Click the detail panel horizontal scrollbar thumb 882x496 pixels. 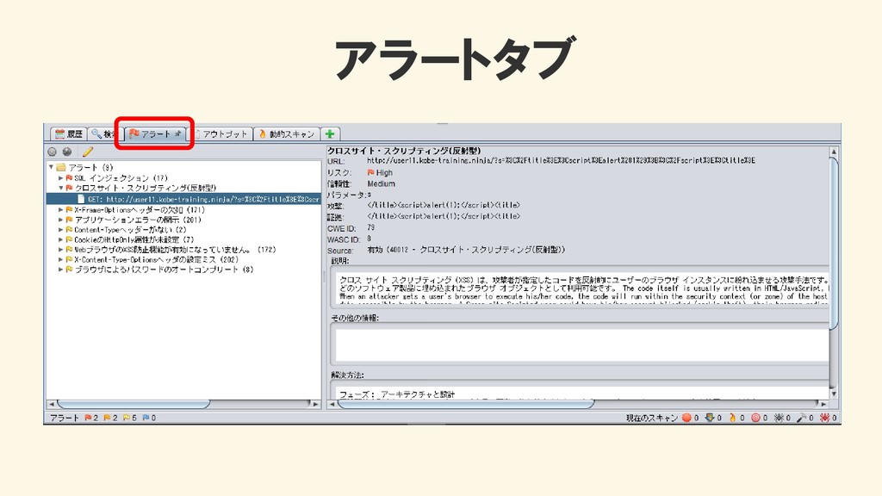pyautogui.click(x=465, y=404)
